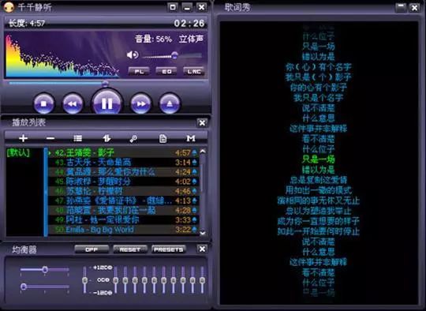Click the Stop playback button

pyautogui.click(x=43, y=103)
